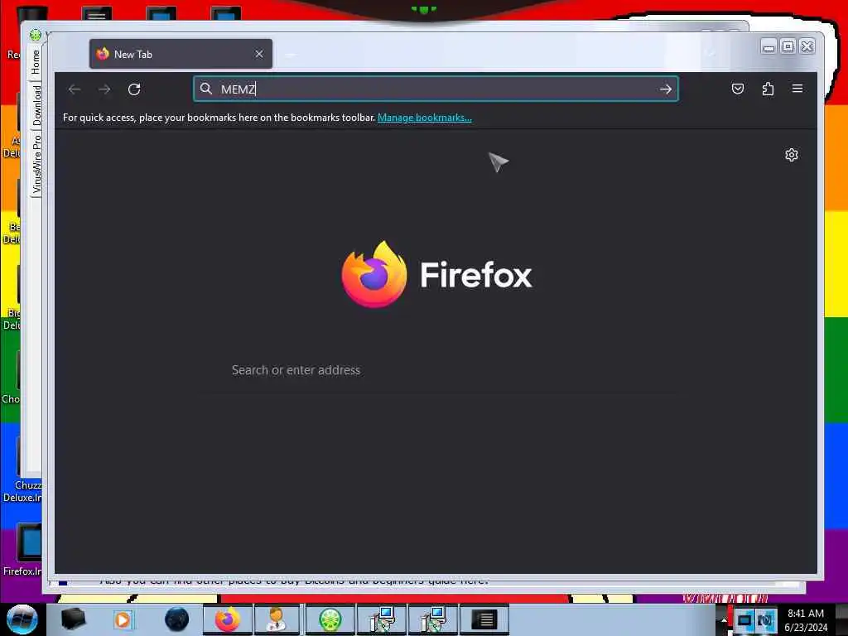Open the Firefox extensions menu

pyautogui.click(x=768, y=89)
